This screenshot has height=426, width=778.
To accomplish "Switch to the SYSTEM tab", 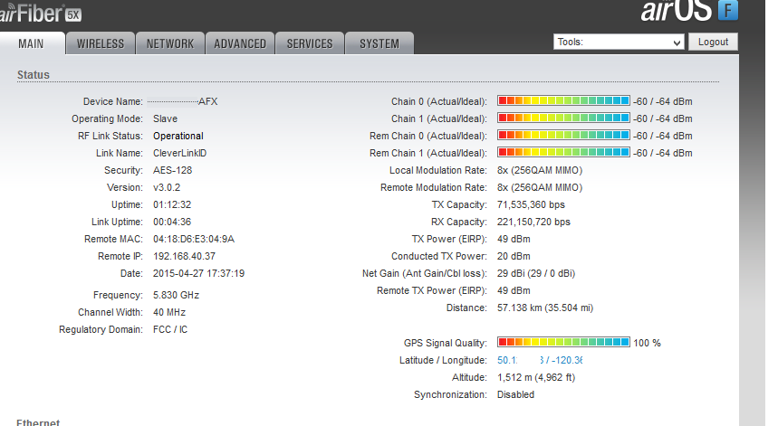I will (x=379, y=43).
